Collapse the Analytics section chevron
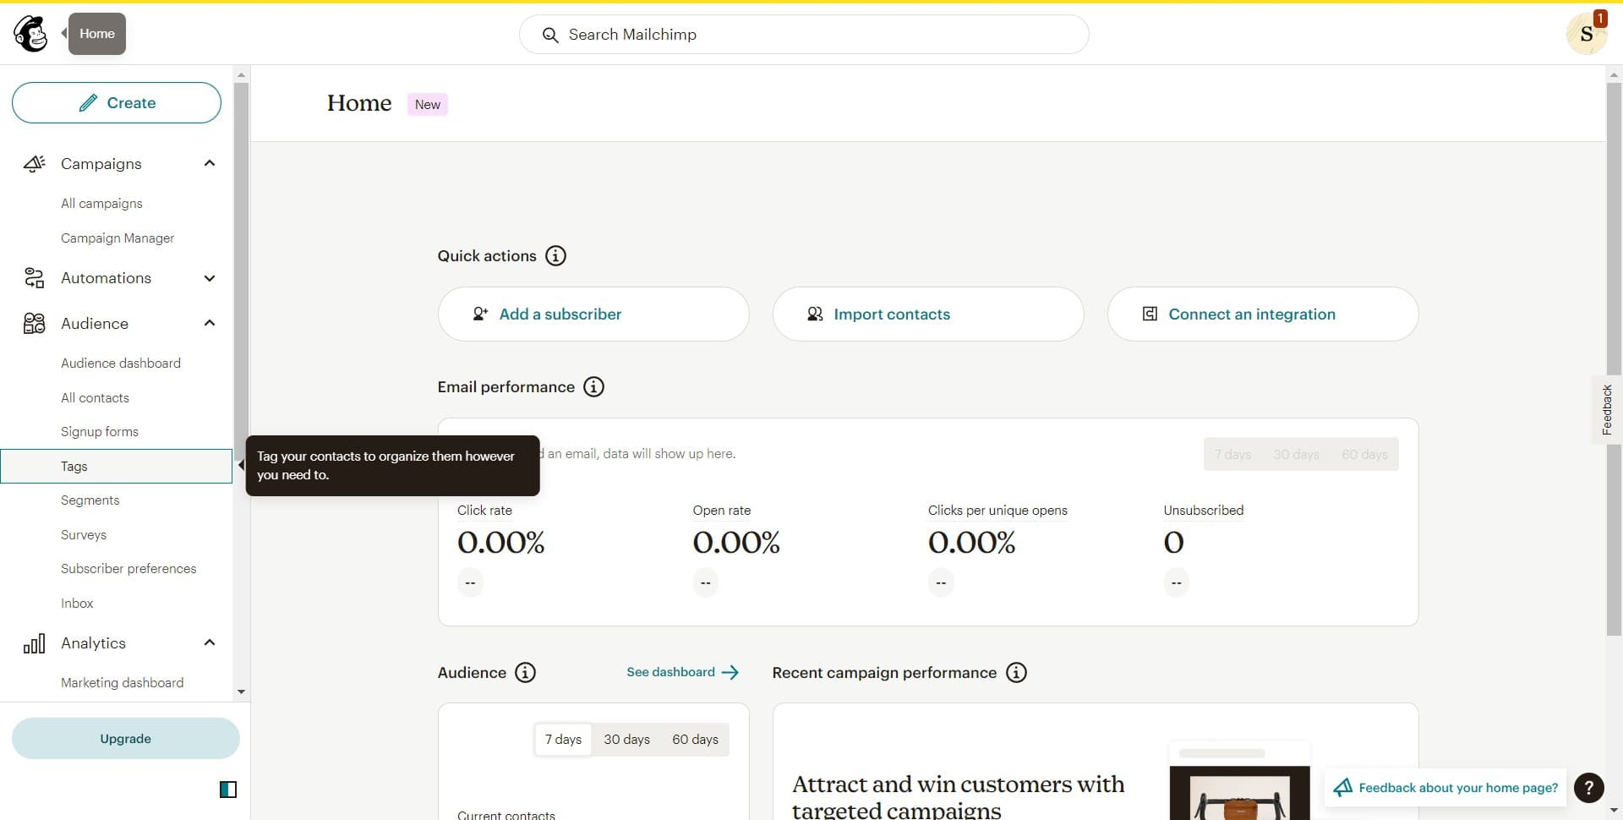The height and width of the screenshot is (820, 1623). (x=209, y=642)
